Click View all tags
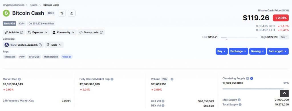The width and height of the screenshot is (292, 111). pos(67,56)
